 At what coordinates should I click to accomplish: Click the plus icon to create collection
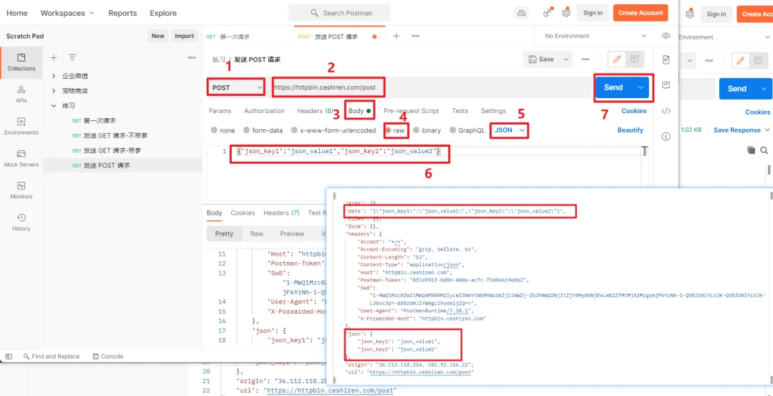pyautogui.click(x=54, y=58)
